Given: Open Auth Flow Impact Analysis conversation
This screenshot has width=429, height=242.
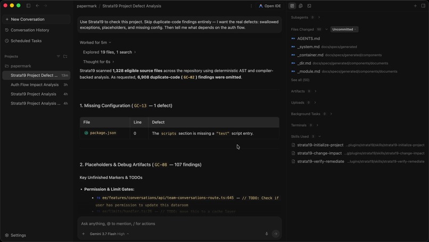Looking at the screenshot, I should pyautogui.click(x=36, y=84).
